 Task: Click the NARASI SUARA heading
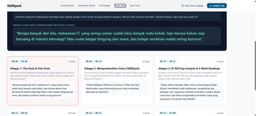[x=44, y=25]
